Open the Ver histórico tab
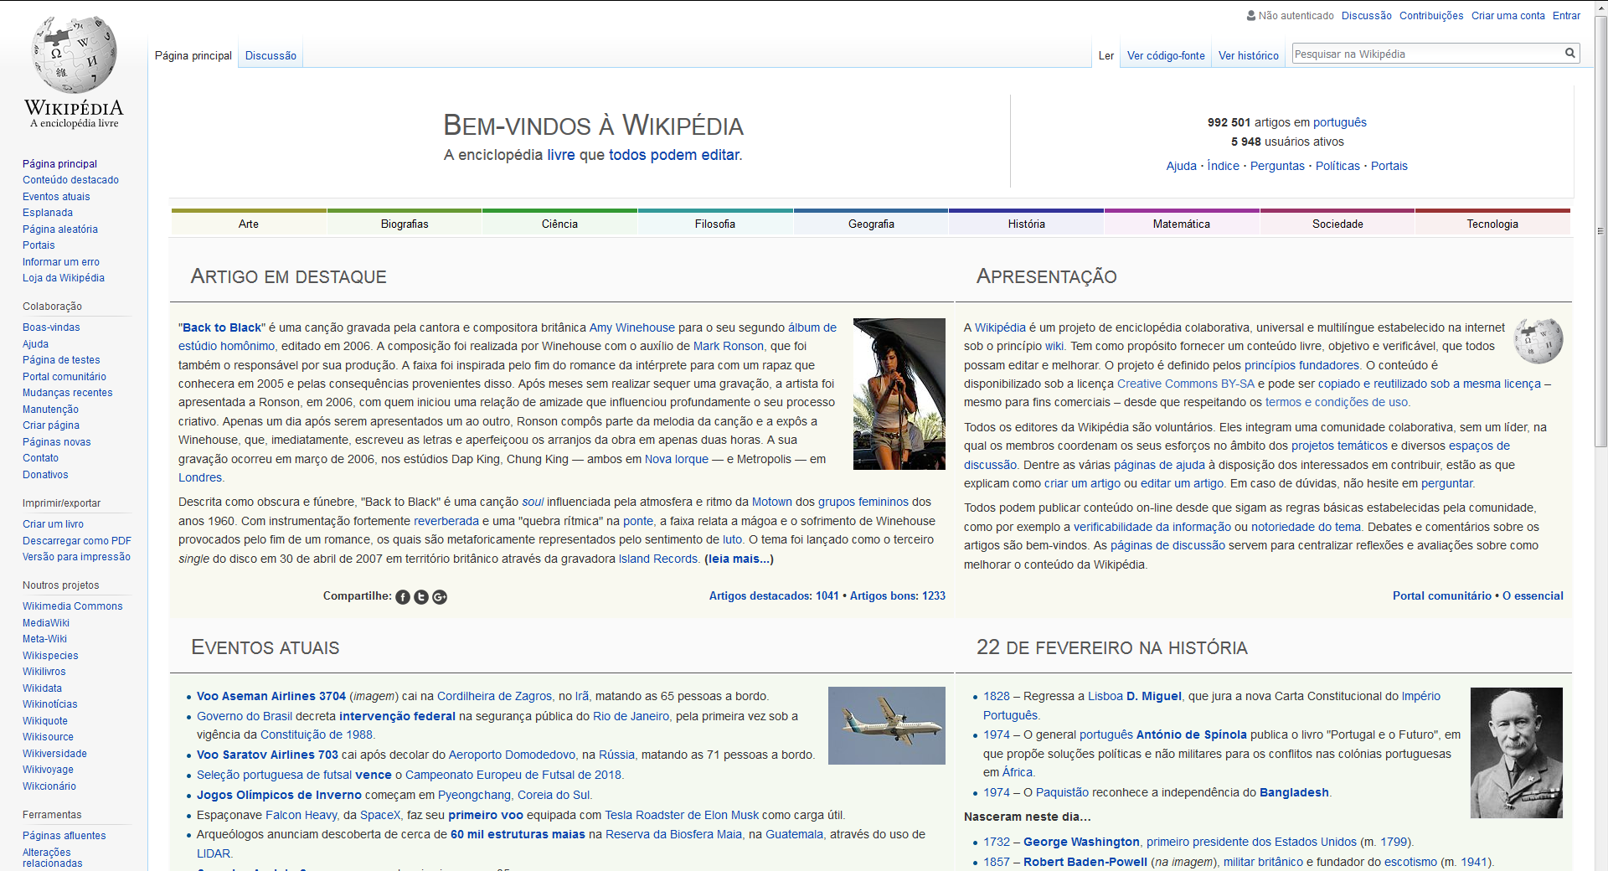1608x871 pixels. click(1248, 56)
